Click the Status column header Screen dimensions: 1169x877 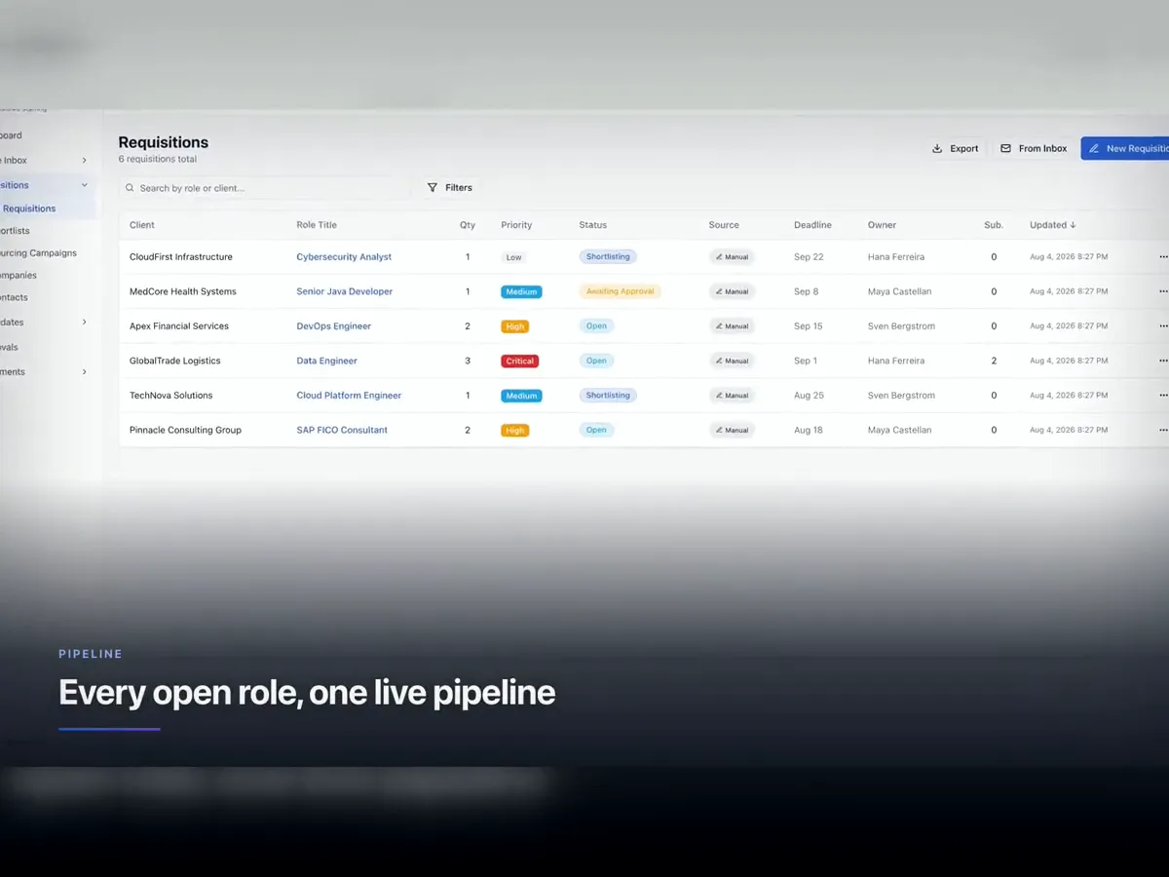coord(592,225)
